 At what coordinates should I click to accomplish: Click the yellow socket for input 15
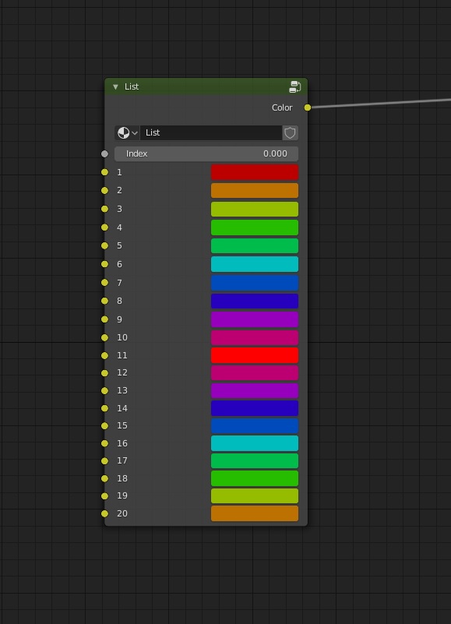[104, 426]
